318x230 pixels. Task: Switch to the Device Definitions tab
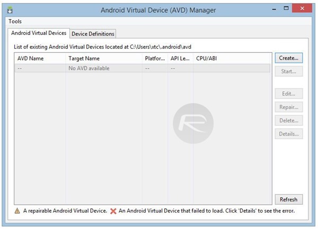(x=93, y=34)
